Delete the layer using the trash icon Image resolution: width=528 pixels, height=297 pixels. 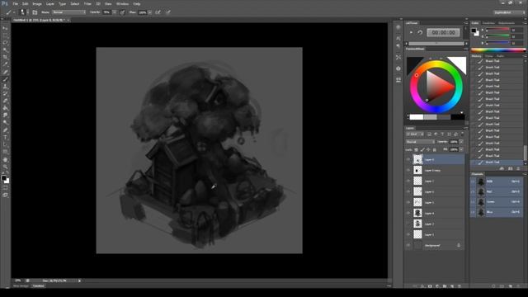click(x=460, y=286)
